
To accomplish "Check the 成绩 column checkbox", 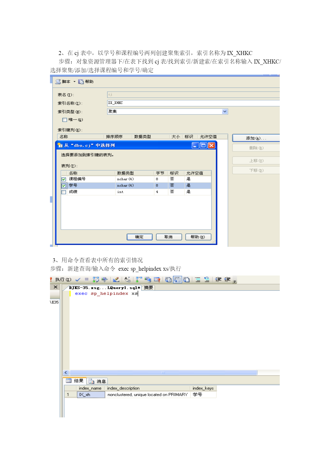I will point(64,192).
